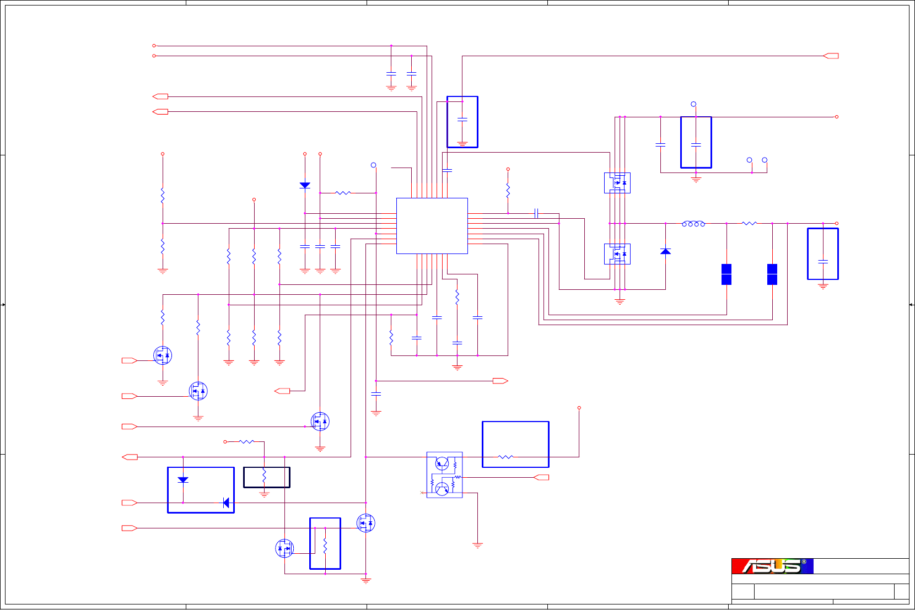Select the left-pointing diode in the two-diode blue box
The image size is (915, 610).
(225, 503)
